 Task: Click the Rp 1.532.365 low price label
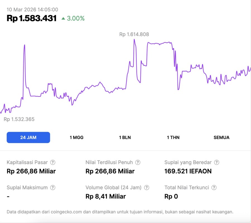[19, 119]
